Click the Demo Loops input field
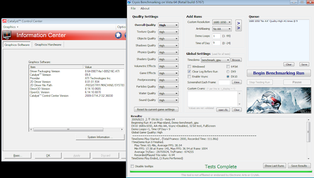The image size is (314, 178). [x=216, y=36]
